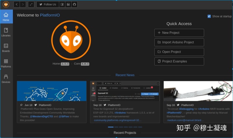Click the Quick Access heading
This screenshot has width=233, height=138.
point(179,24)
